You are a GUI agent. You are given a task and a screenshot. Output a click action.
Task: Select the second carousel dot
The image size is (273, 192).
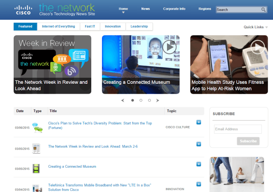click(141, 100)
